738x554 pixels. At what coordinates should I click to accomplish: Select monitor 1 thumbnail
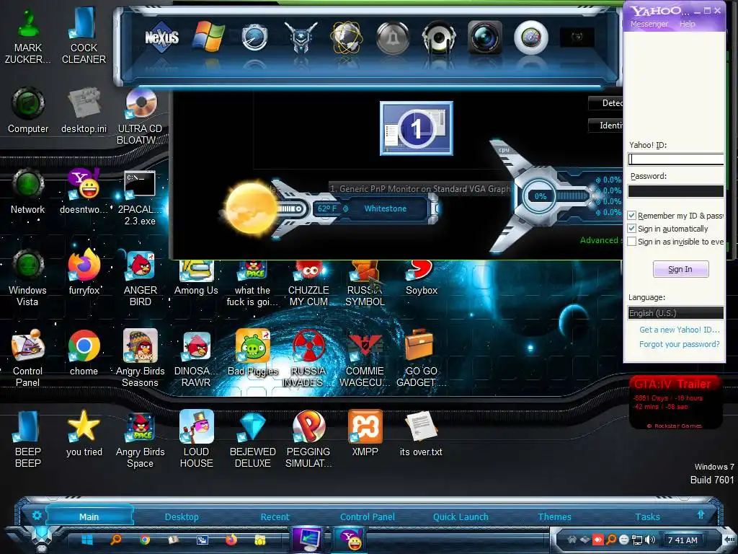click(x=417, y=128)
